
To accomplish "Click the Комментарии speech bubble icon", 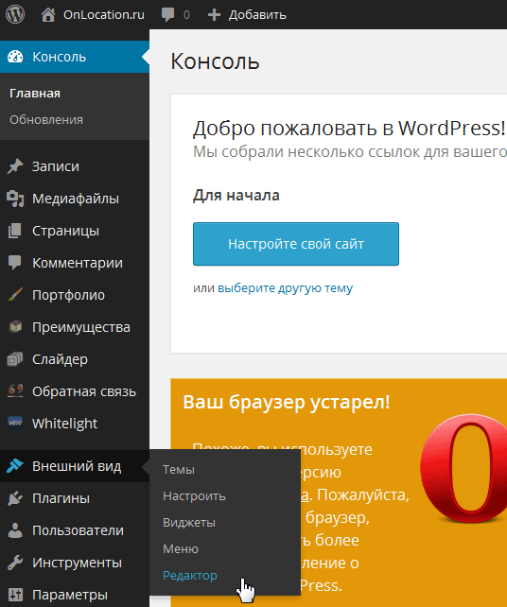I will pos(15,263).
